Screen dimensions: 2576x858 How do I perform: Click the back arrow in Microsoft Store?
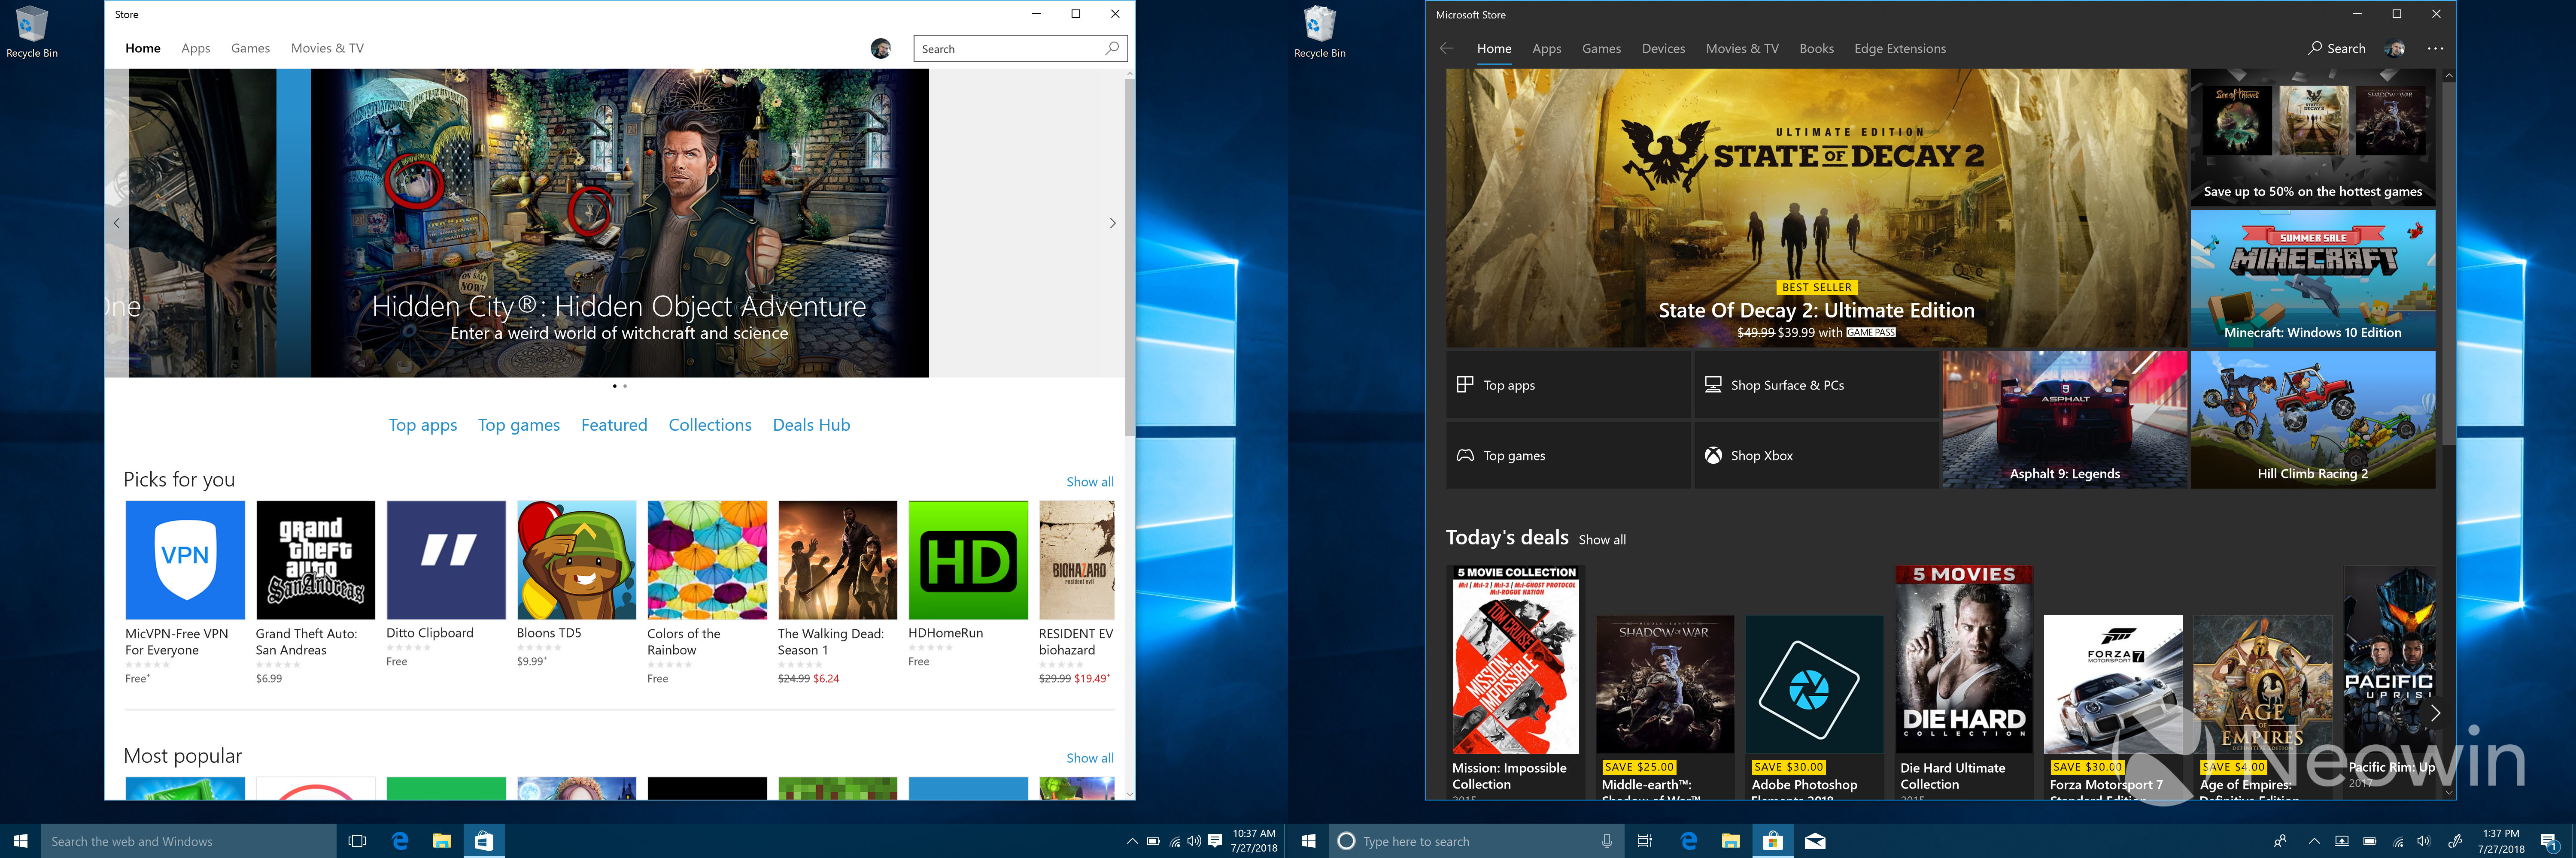coord(1446,48)
